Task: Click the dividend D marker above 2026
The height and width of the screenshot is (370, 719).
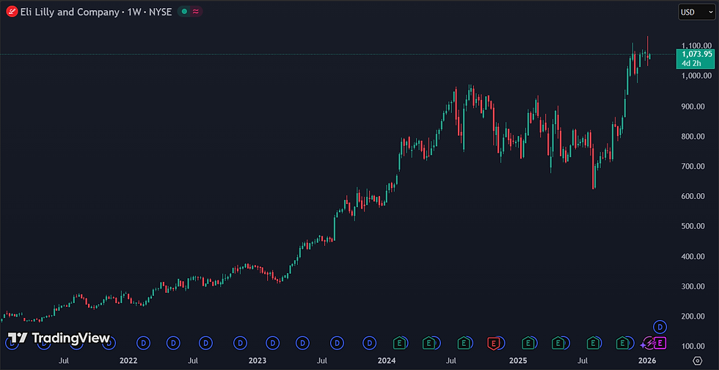Action: (x=660, y=327)
